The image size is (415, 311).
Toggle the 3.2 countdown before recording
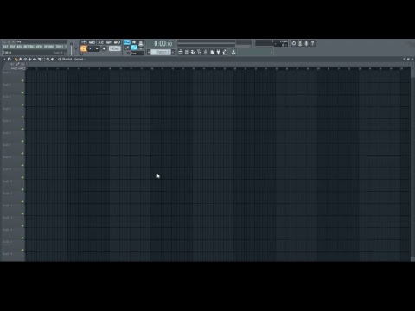coord(101,42)
